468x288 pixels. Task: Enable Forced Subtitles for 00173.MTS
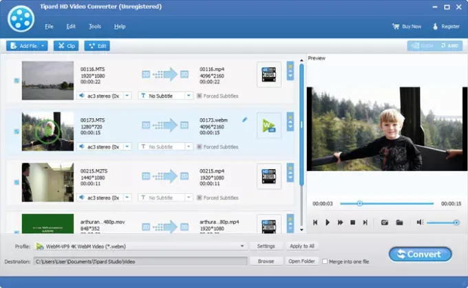(x=200, y=146)
